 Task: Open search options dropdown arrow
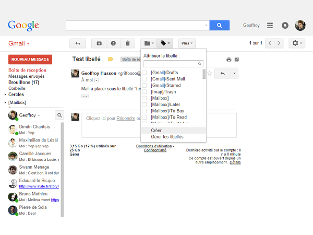click(206, 26)
